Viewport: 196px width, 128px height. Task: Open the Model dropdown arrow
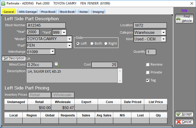click(x=69, y=39)
